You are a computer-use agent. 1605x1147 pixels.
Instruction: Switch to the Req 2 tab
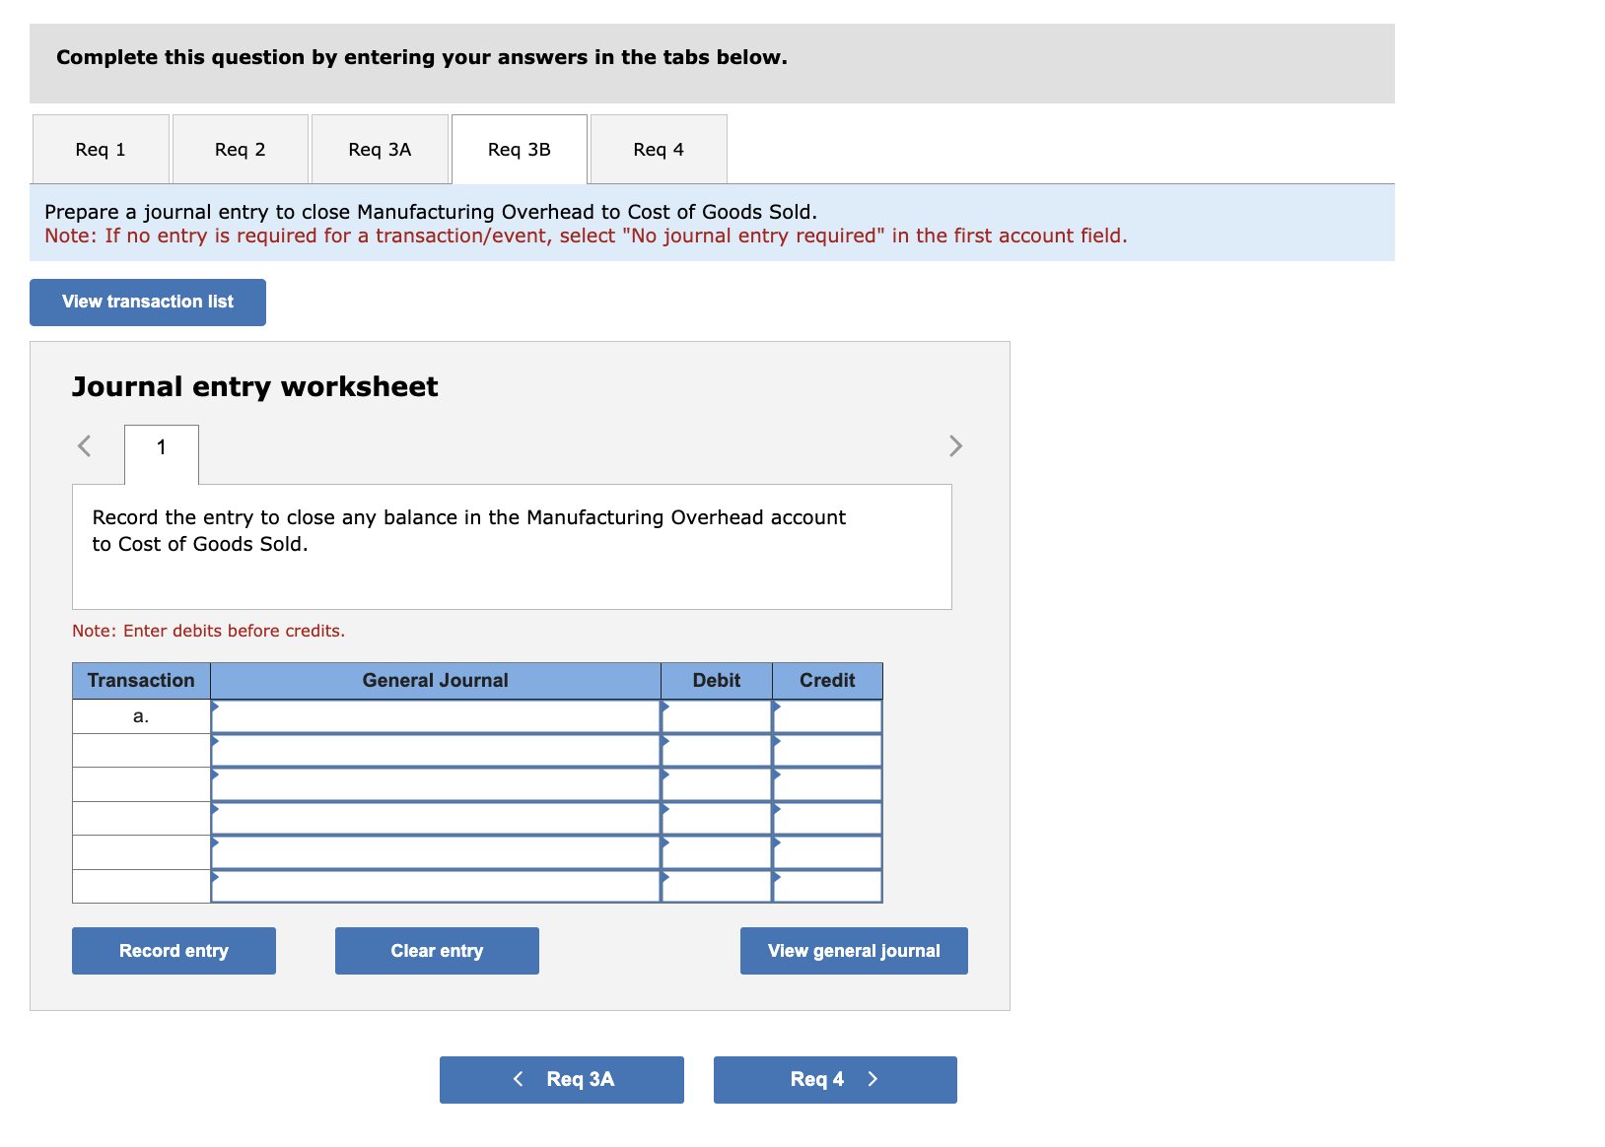[x=239, y=149]
